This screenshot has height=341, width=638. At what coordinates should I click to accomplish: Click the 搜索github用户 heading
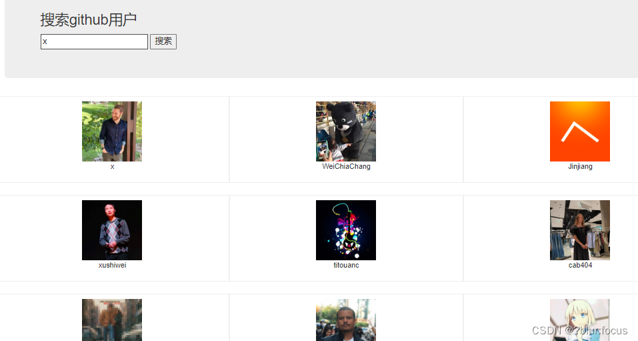tap(88, 19)
